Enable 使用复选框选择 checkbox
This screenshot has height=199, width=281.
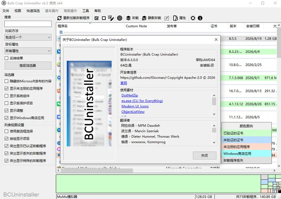(x=6, y=131)
